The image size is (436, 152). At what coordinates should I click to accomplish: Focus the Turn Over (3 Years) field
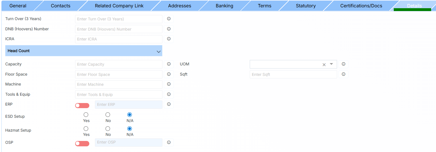click(118, 19)
